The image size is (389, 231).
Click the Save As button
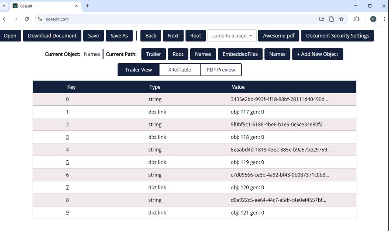(119, 36)
